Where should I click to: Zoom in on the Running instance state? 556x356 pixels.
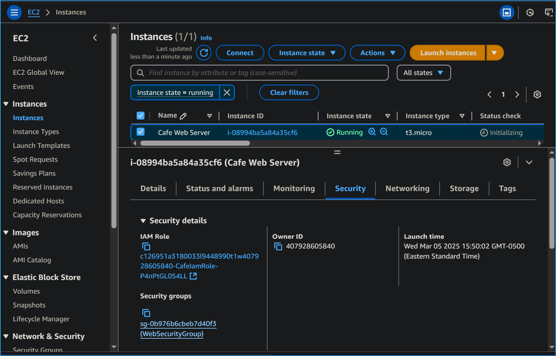(372, 132)
